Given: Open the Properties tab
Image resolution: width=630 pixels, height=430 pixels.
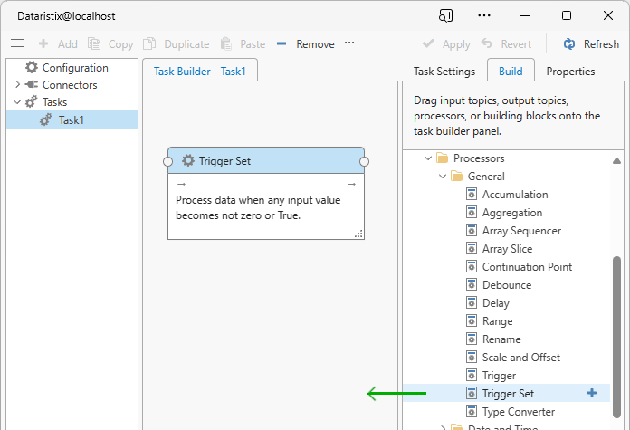Looking at the screenshot, I should tap(570, 72).
